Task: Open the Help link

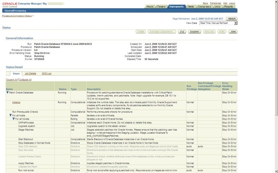Action: pos(225,3)
